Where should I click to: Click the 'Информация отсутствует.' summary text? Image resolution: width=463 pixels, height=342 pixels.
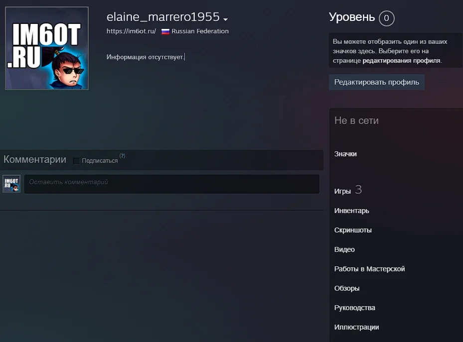(x=145, y=57)
